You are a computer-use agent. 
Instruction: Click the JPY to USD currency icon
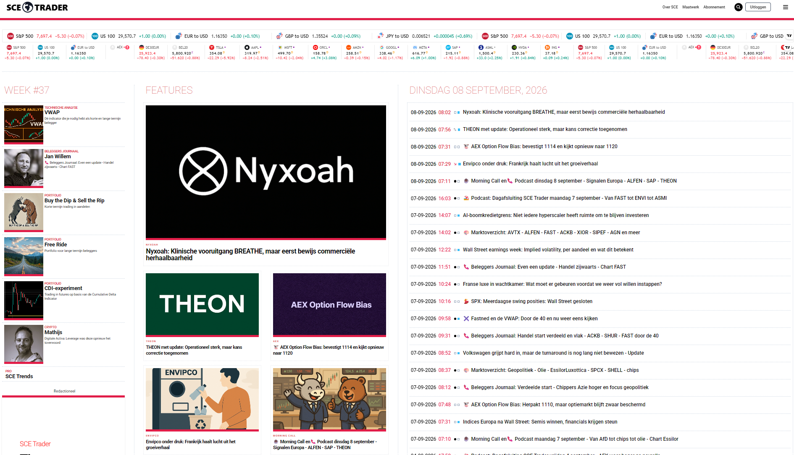pyautogui.click(x=381, y=36)
